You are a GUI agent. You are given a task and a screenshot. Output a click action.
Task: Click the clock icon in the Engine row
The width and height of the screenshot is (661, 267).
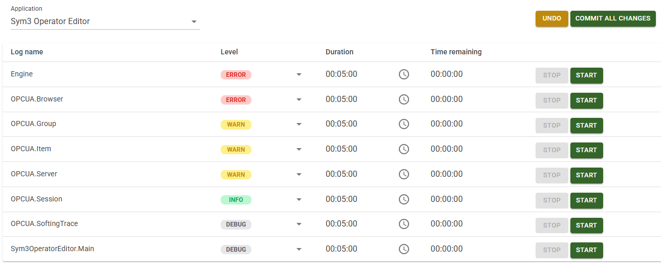(404, 75)
